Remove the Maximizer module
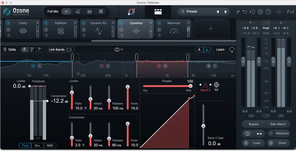 pos(188,23)
